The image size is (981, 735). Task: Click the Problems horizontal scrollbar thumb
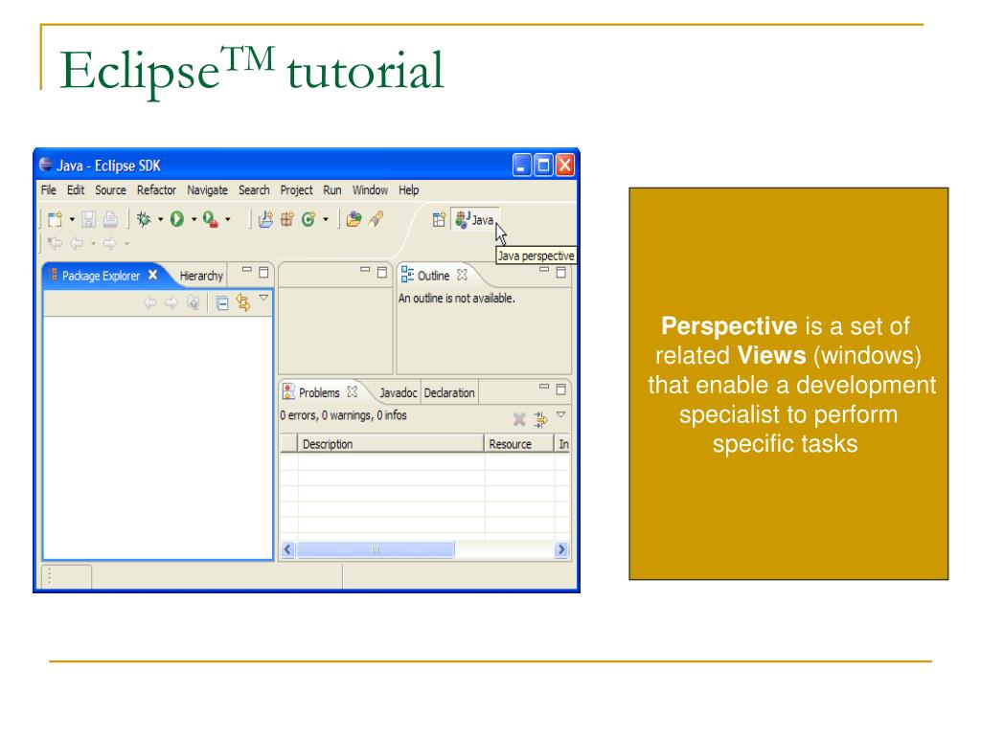point(376,549)
